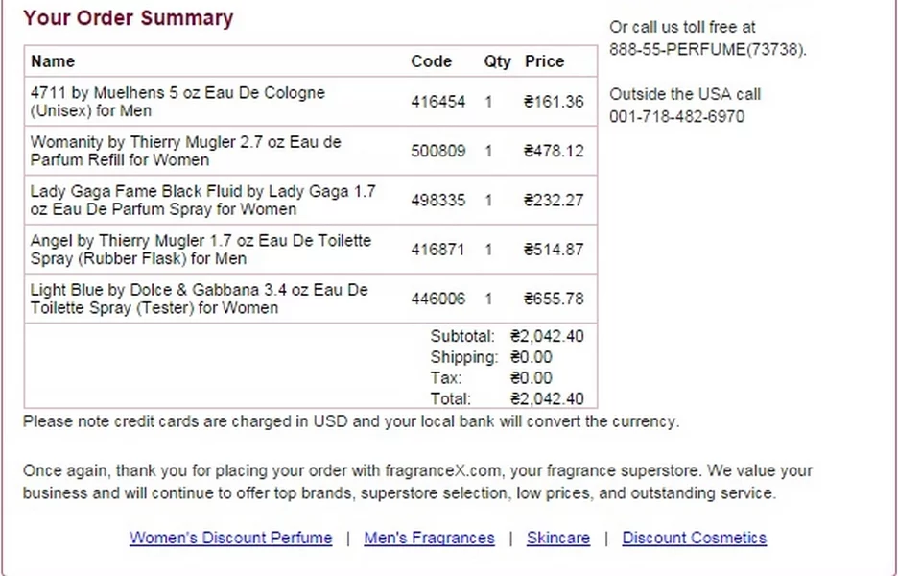898x576 pixels.
Task: Click the toll free number 888-55-PERFUME
Action: click(x=707, y=50)
